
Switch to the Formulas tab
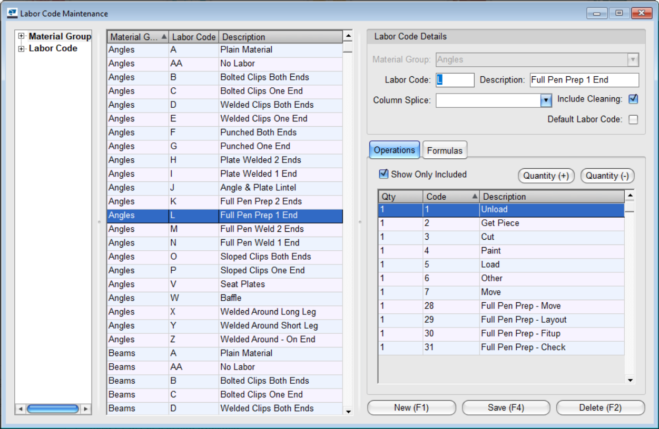coord(445,150)
